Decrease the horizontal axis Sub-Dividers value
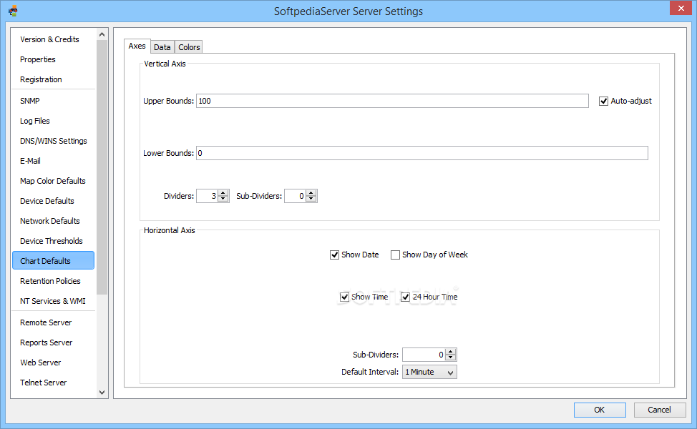The image size is (697, 429). 451,357
